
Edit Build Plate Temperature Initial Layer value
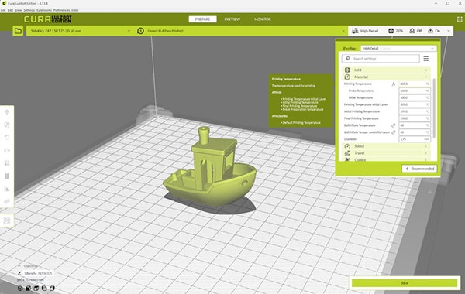point(415,132)
